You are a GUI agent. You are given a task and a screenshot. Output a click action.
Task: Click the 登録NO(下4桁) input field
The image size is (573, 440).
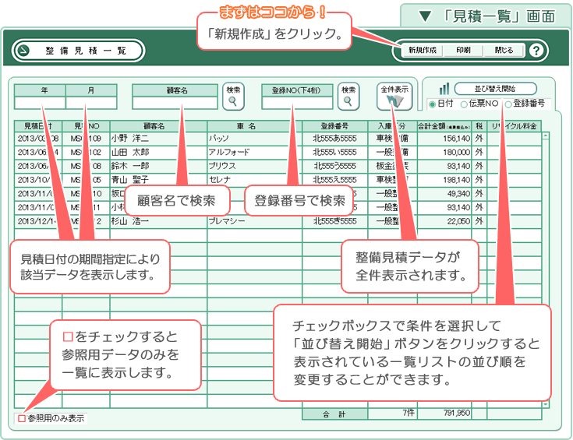(297, 103)
